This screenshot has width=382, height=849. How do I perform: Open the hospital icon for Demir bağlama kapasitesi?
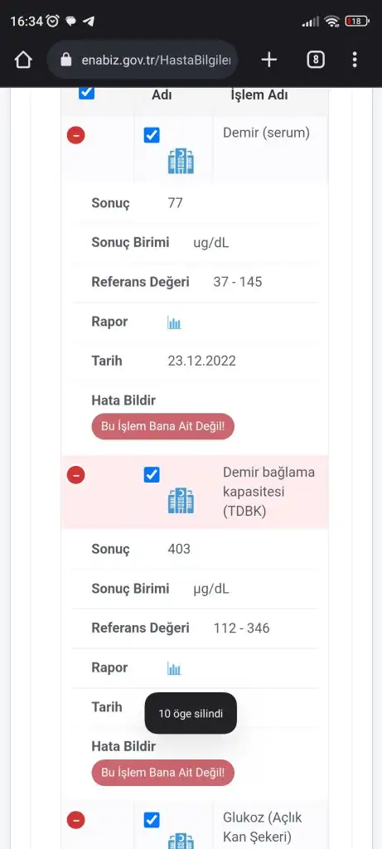click(181, 501)
